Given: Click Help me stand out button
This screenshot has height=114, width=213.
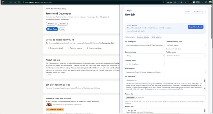Looking at the screenshot, I should tap(94, 48).
